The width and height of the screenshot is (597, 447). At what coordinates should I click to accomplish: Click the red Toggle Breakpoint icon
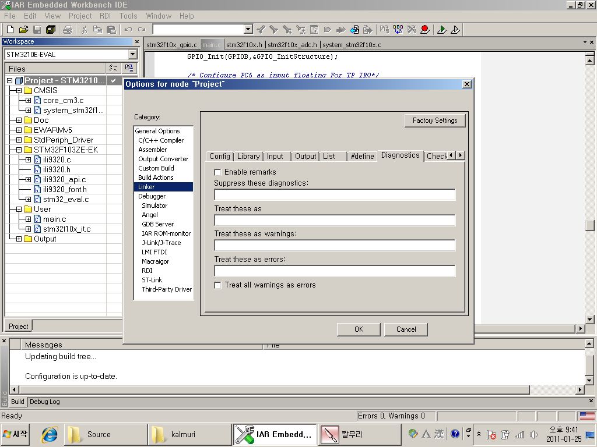[x=425, y=29]
